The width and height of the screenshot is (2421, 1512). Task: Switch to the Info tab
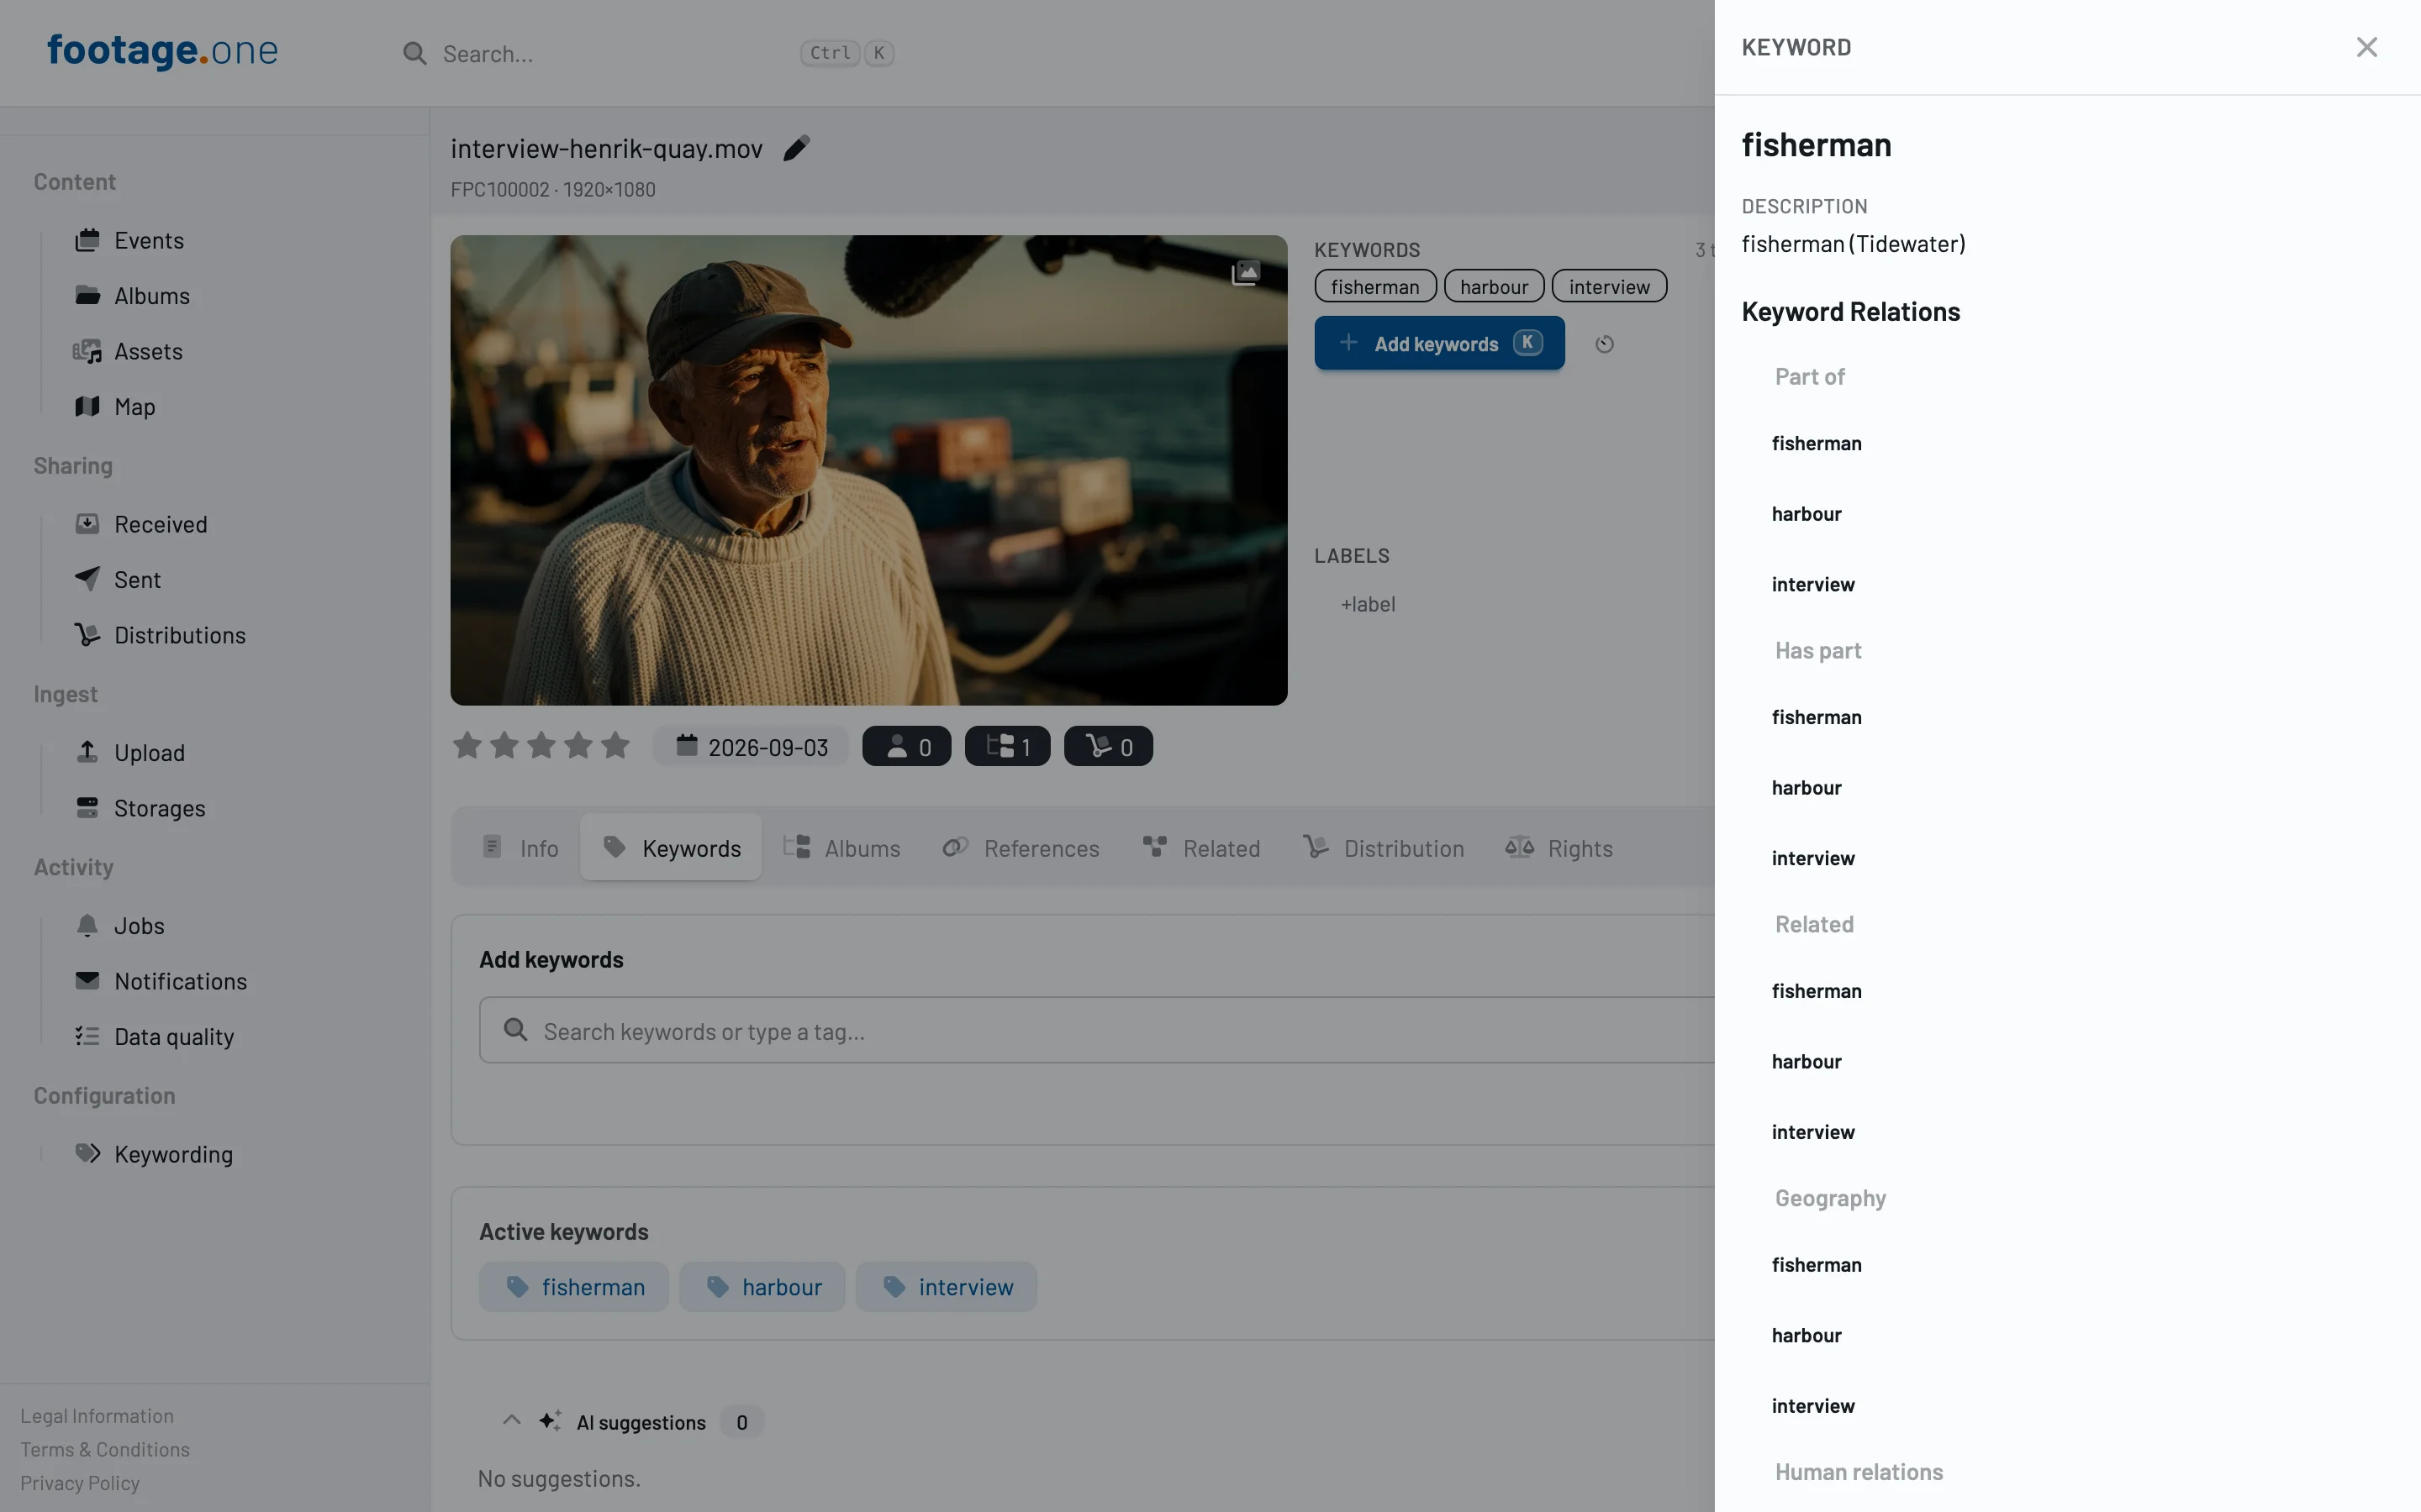point(520,848)
